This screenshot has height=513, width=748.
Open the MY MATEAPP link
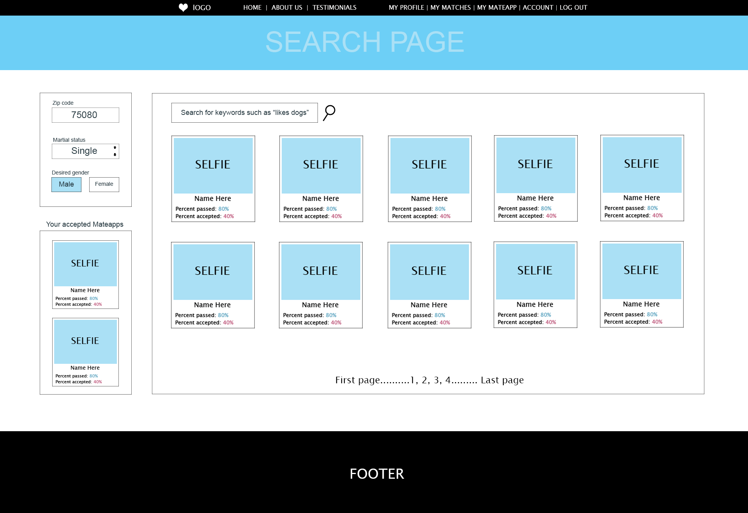(497, 7)
